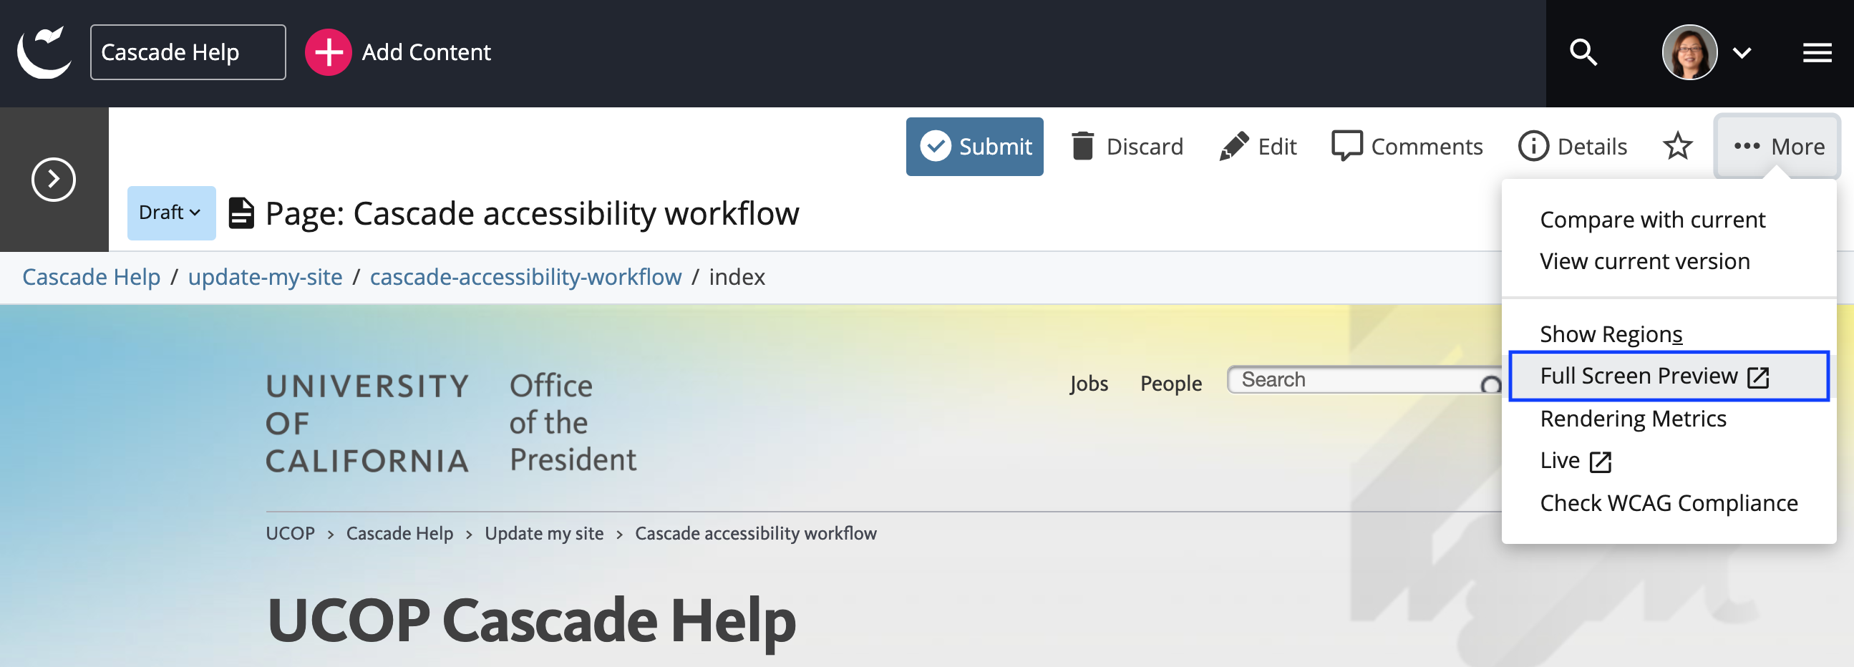Click the page title Cascade accessibility workflow

(532, 214)
